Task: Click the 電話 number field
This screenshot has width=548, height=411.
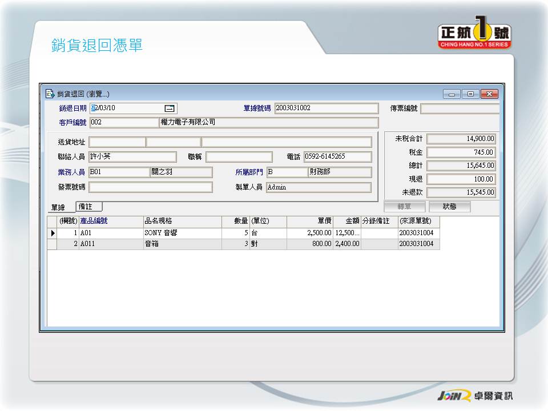Action: tap(337, 156)
